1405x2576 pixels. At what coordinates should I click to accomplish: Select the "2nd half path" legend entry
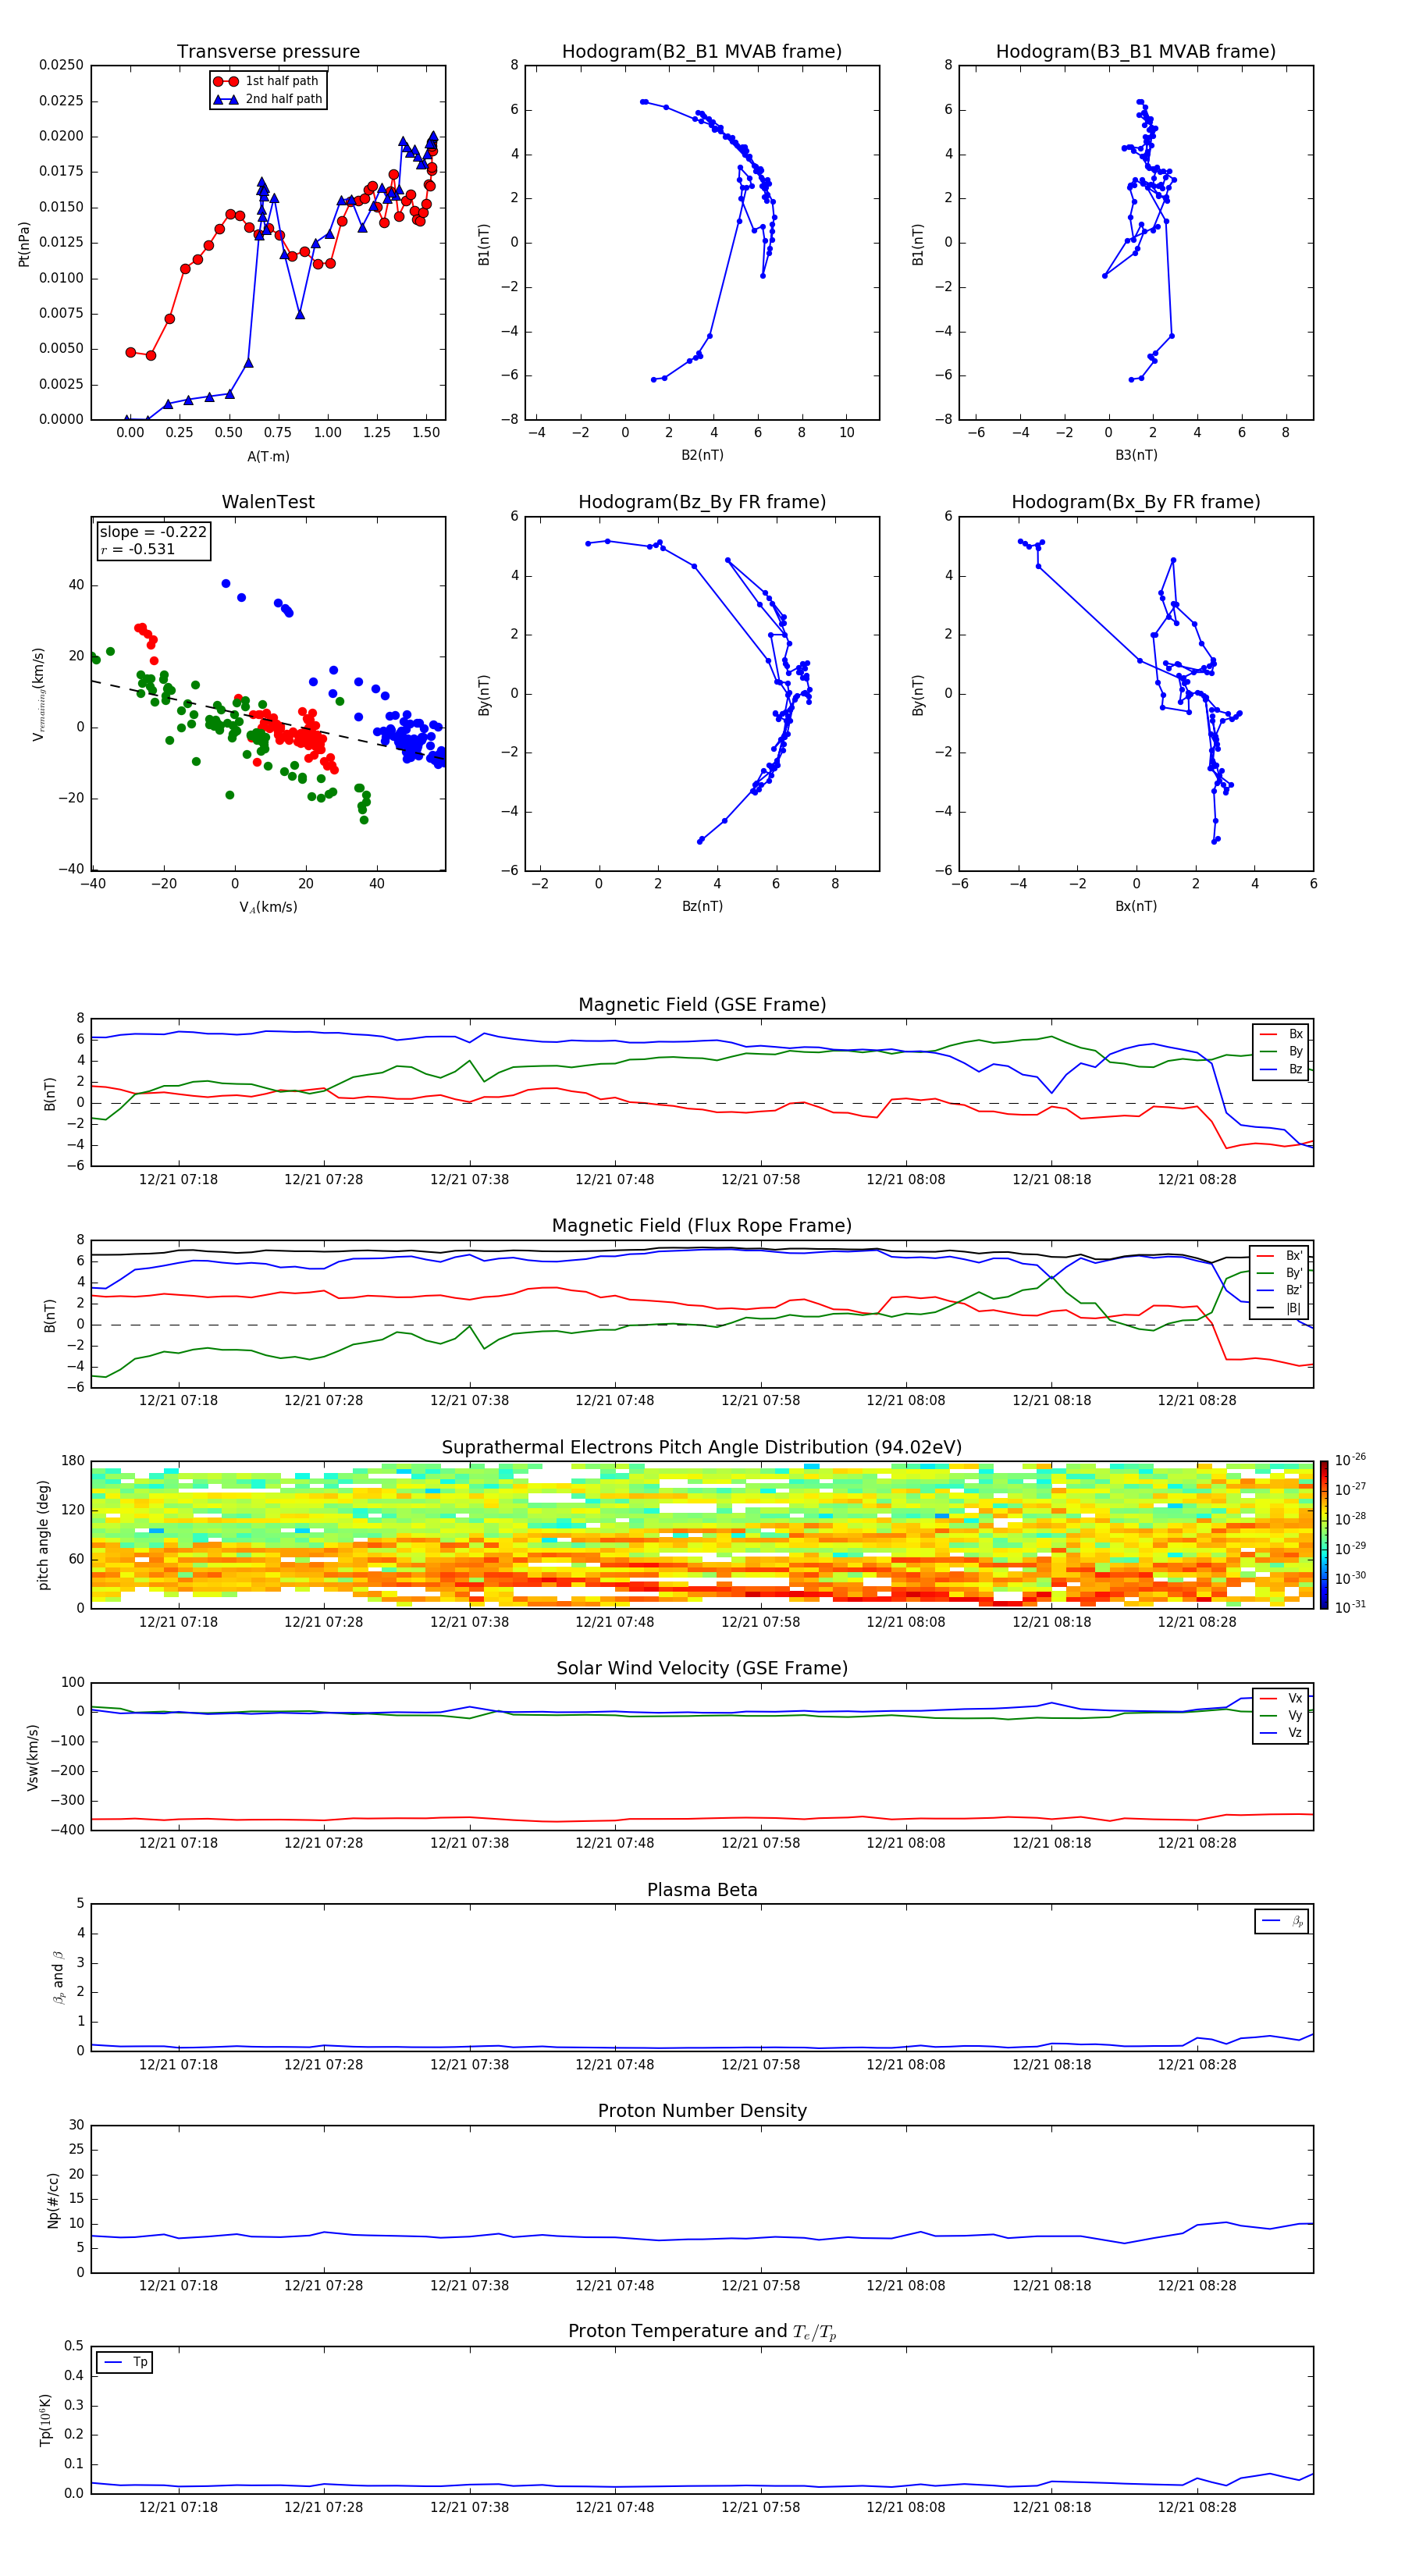click(268, 99)
